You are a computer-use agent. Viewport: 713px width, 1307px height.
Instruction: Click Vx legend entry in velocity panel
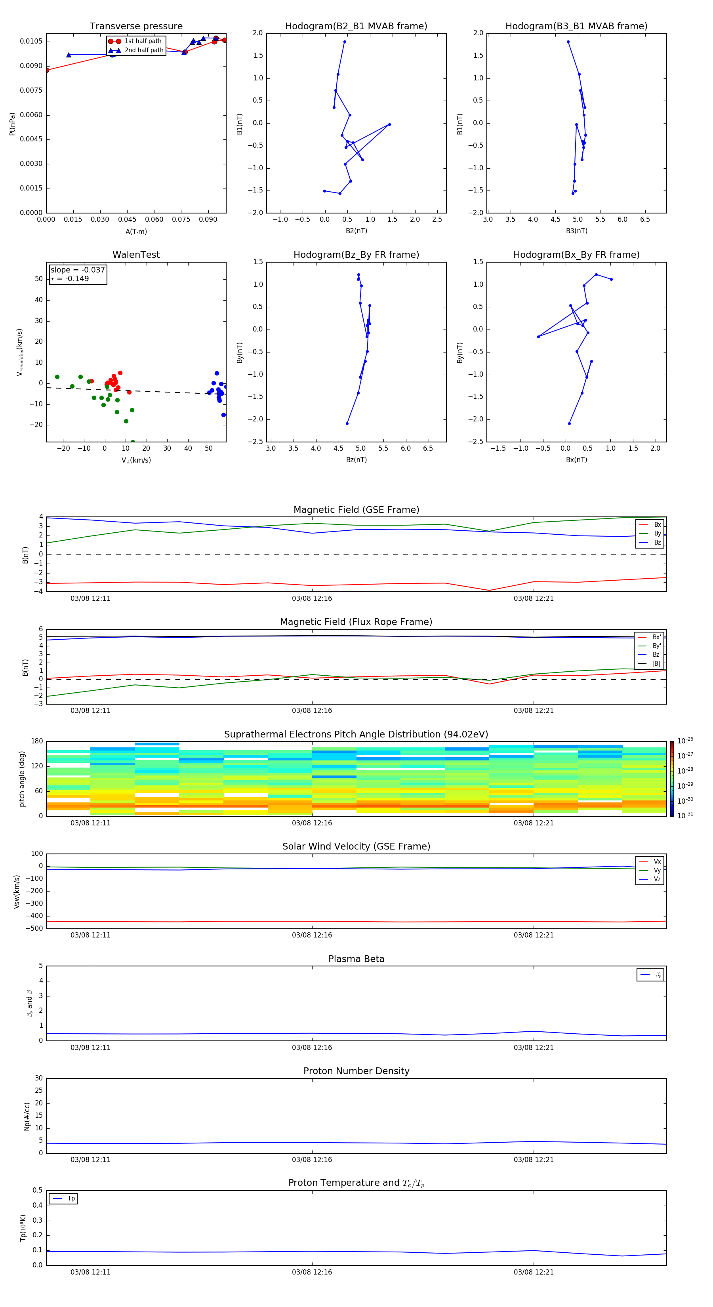pyautogui.click(x=650, y=861)
